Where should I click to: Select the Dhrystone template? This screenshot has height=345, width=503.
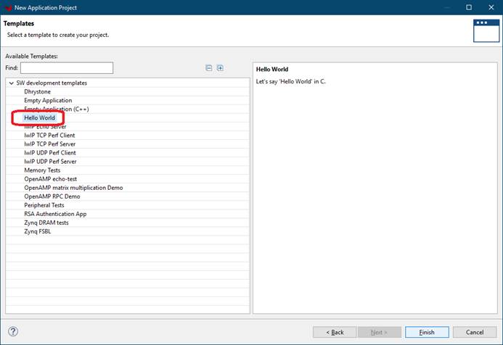point(39,92)
